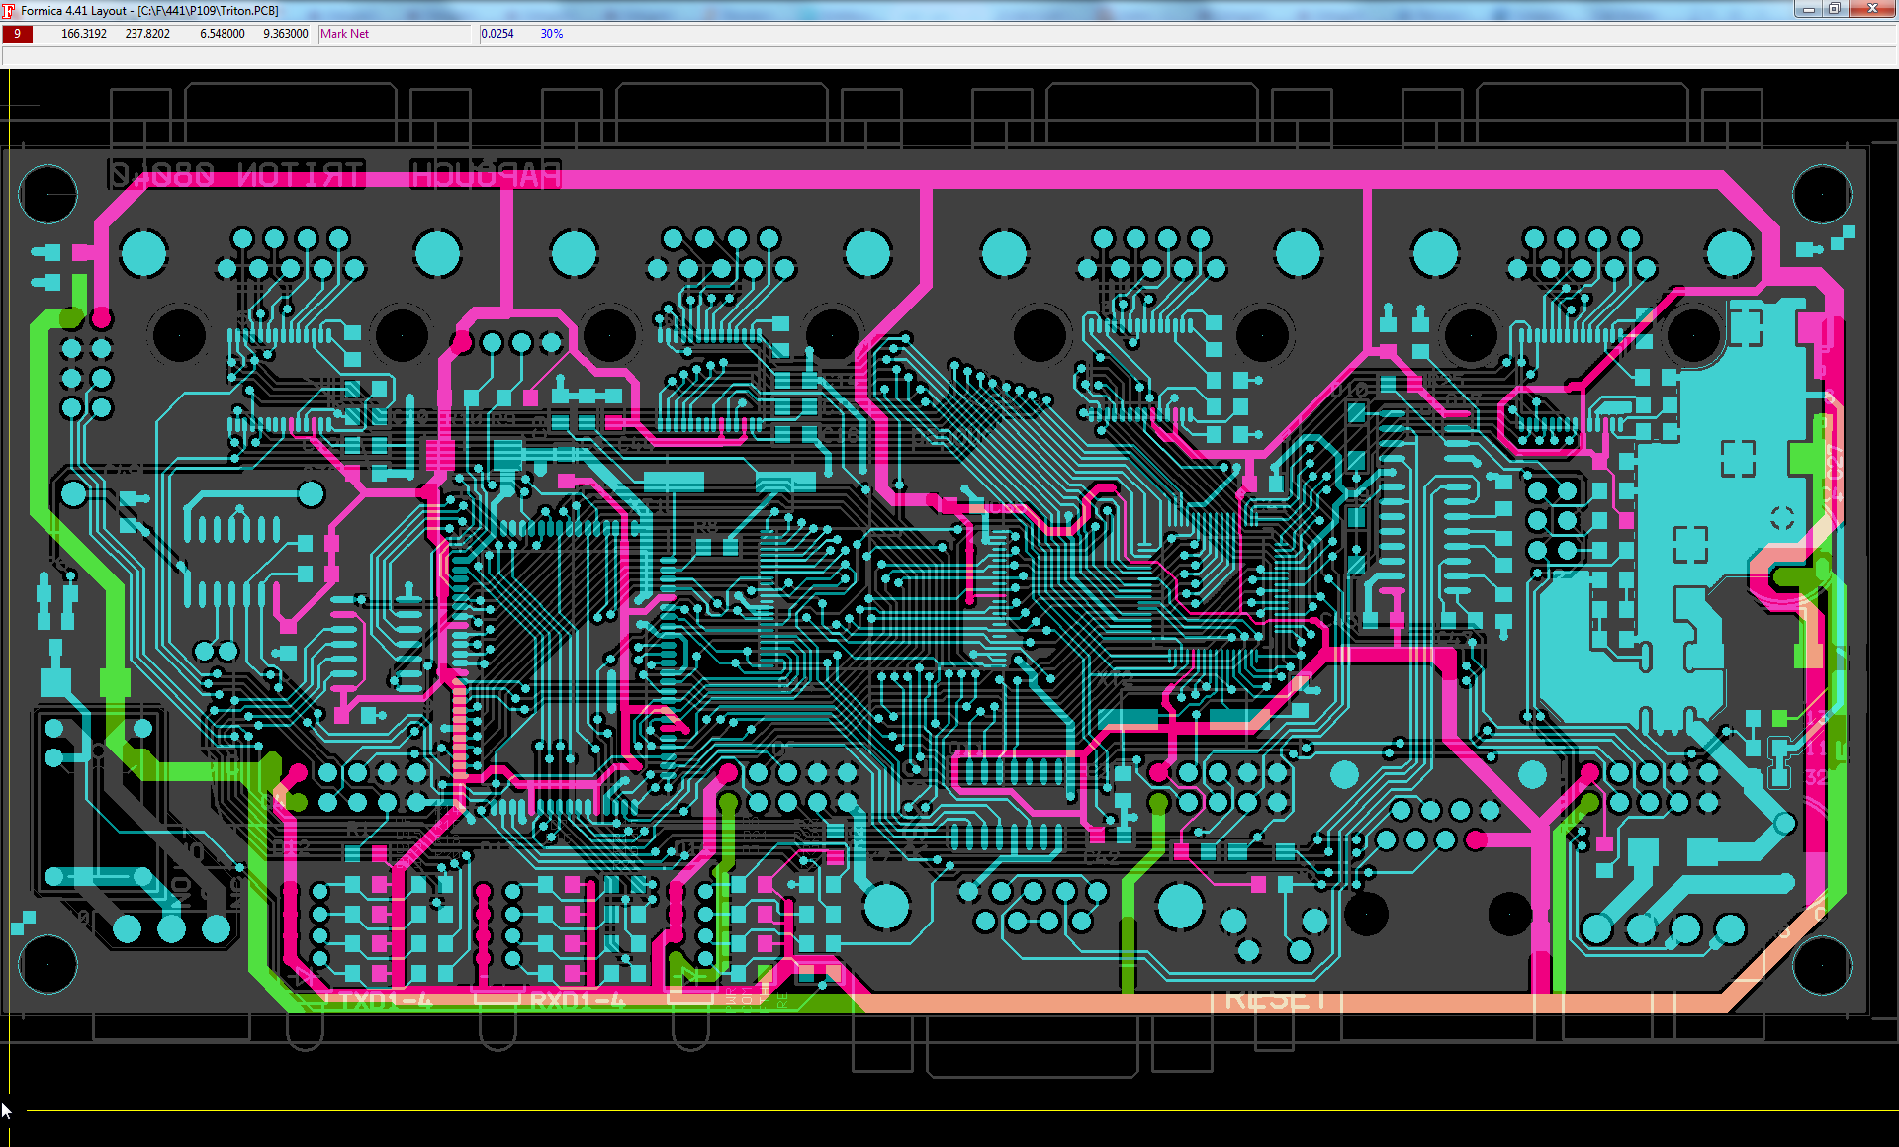Click the red layer 9 indicator
This screenshot has height=1147, width=1899.
18,34
